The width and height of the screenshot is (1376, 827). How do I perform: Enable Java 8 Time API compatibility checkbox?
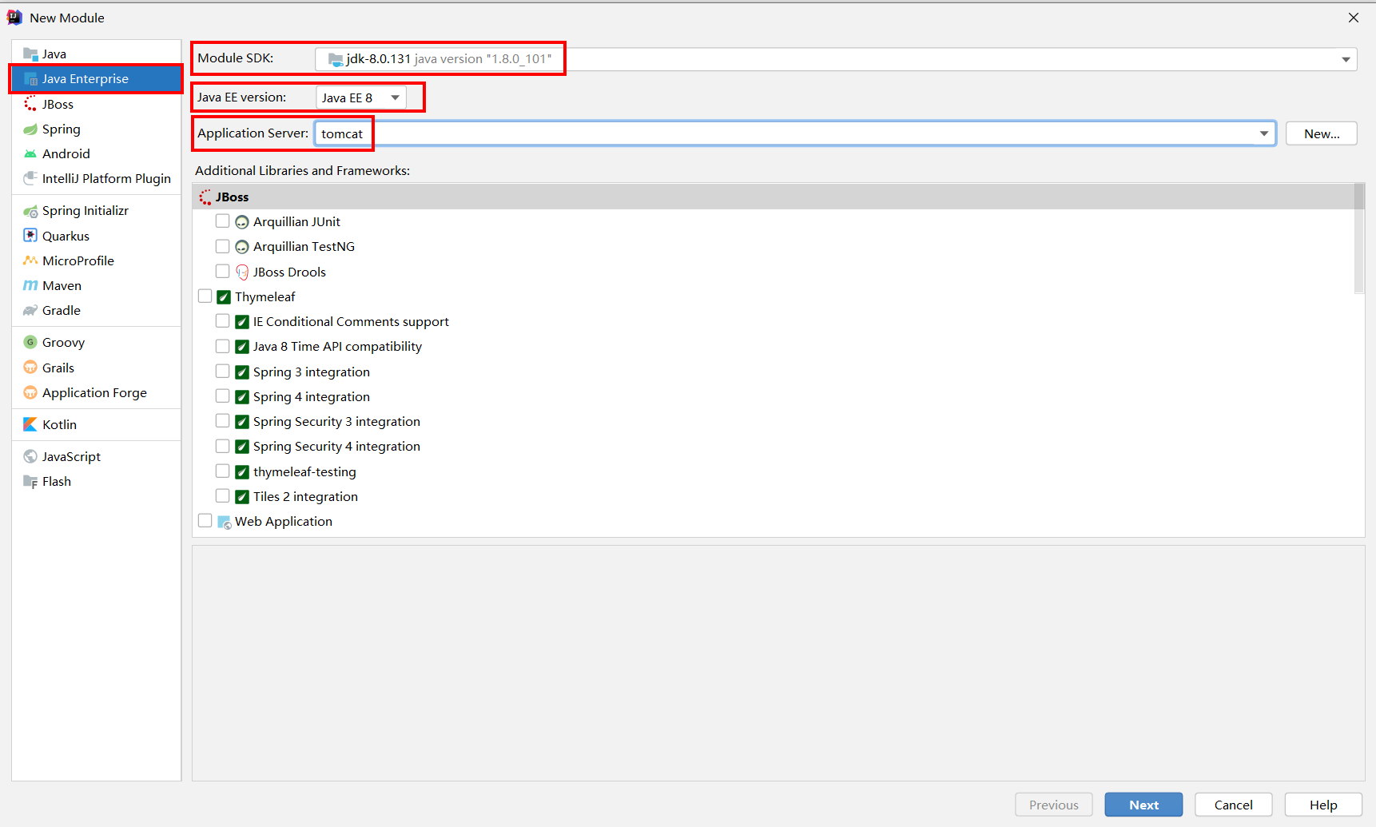click(223, 346)
